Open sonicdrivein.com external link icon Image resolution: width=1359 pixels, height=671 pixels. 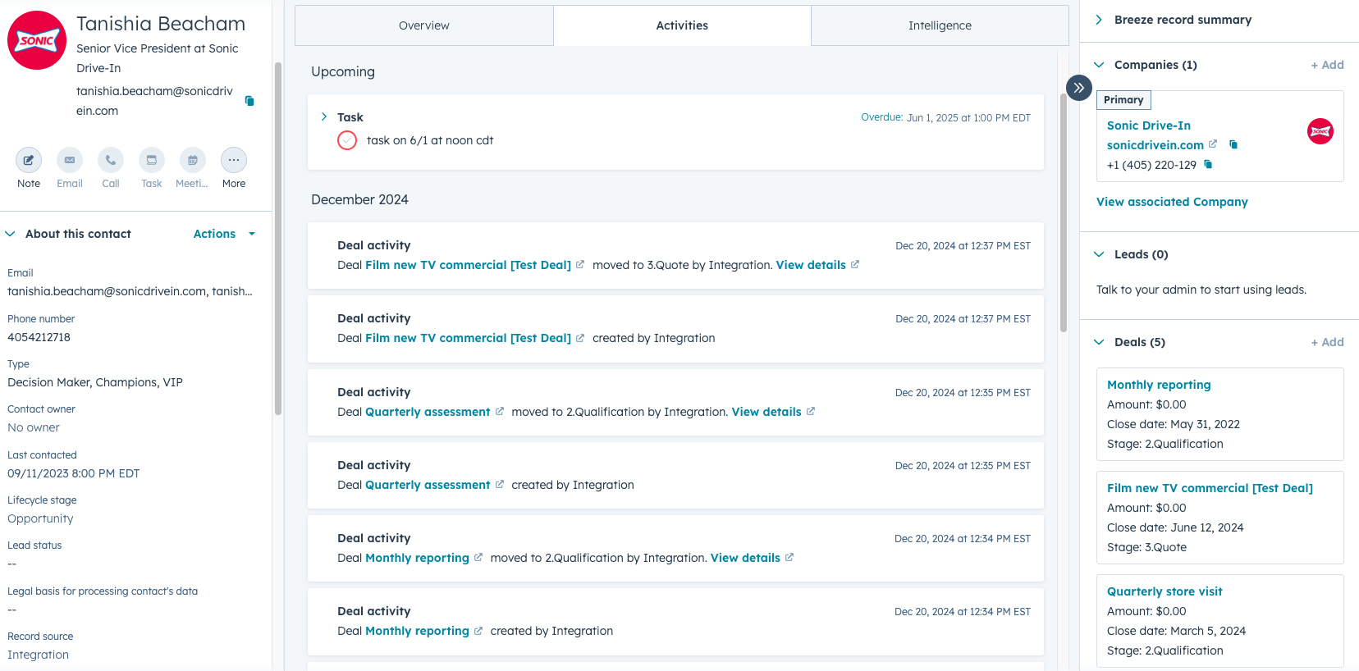tap(1213, 144)
